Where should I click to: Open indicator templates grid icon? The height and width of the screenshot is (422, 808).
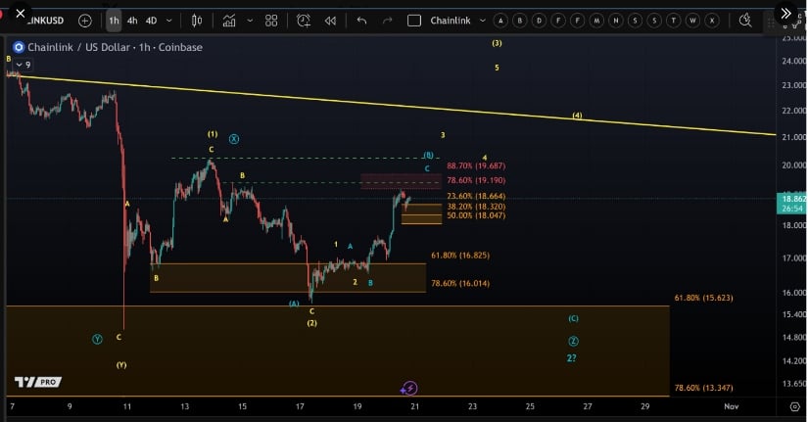coord(271,21)
